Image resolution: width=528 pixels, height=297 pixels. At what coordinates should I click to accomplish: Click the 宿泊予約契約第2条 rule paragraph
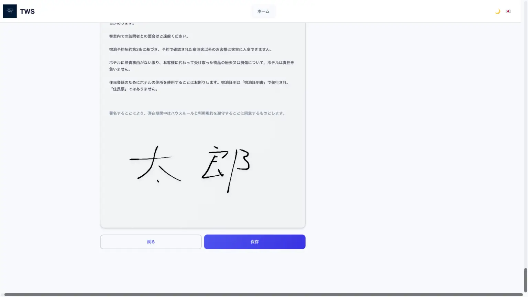[191, 49]
